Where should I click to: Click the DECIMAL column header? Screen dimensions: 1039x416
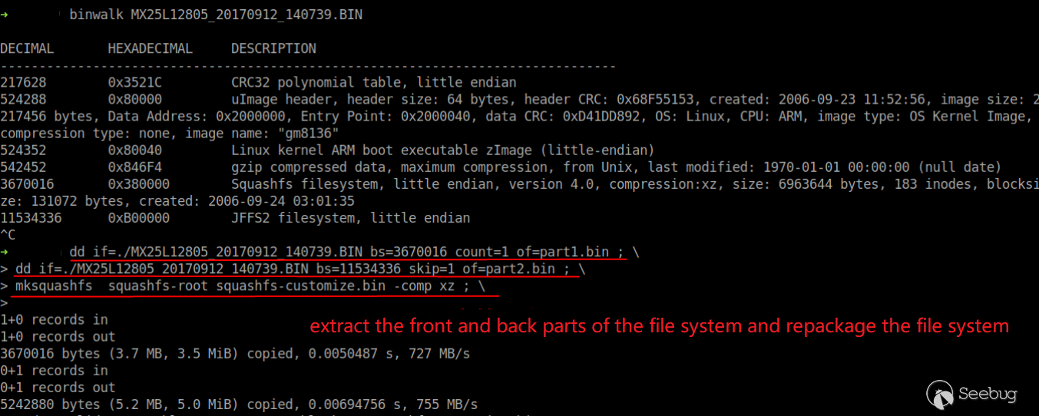tap(27, 48)
